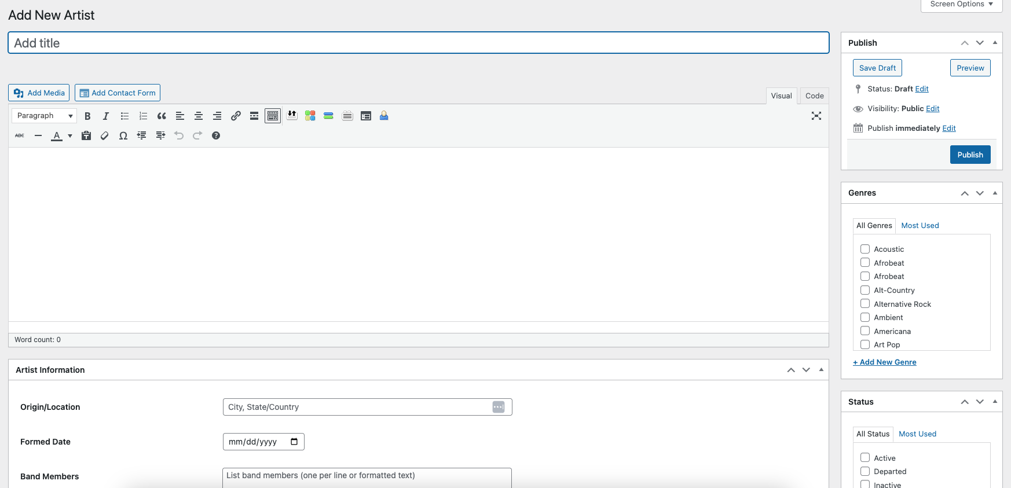Click the Preview button
The height and width of the screenshot is (488, 1011).
pos(970,68)
